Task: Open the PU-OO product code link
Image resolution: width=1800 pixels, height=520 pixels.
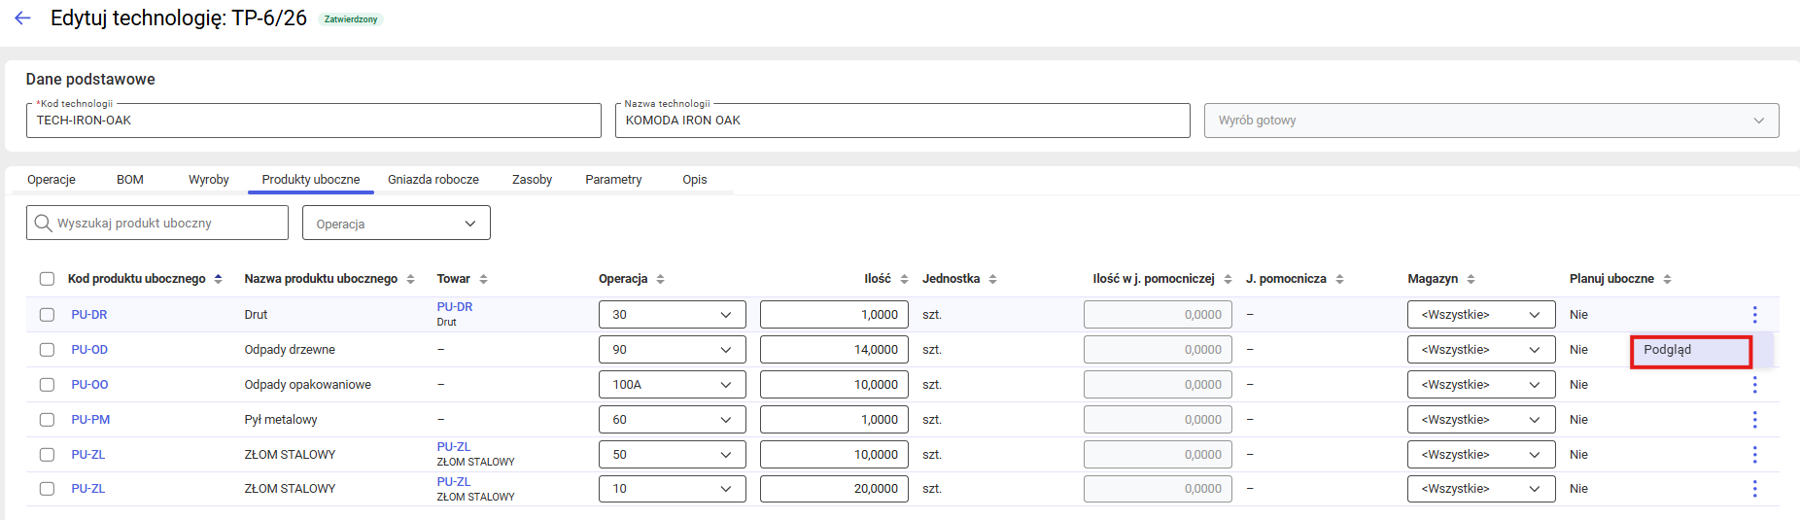Action: (89, 385)
